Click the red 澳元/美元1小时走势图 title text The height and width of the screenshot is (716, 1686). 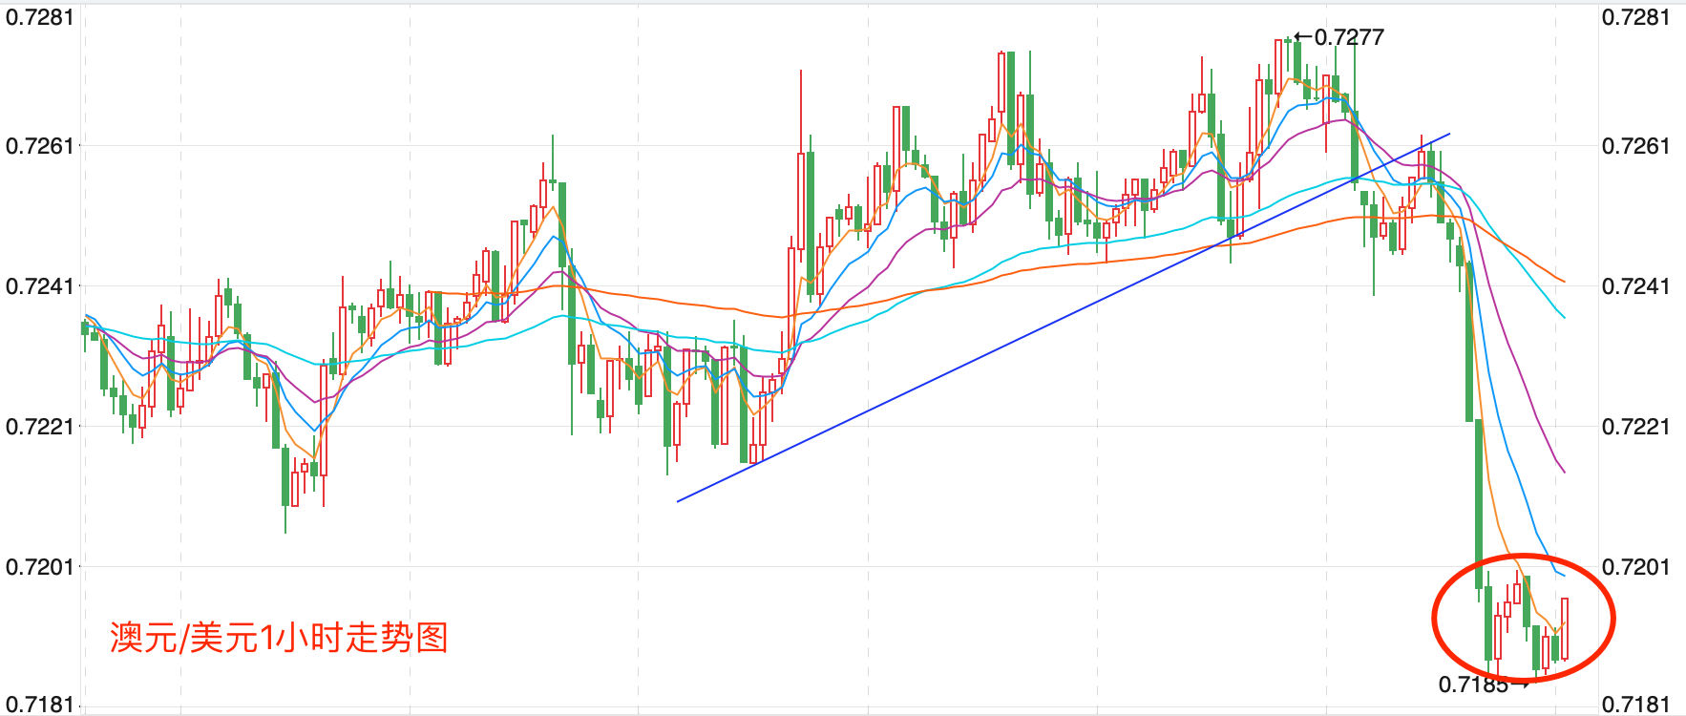point(279,637)
